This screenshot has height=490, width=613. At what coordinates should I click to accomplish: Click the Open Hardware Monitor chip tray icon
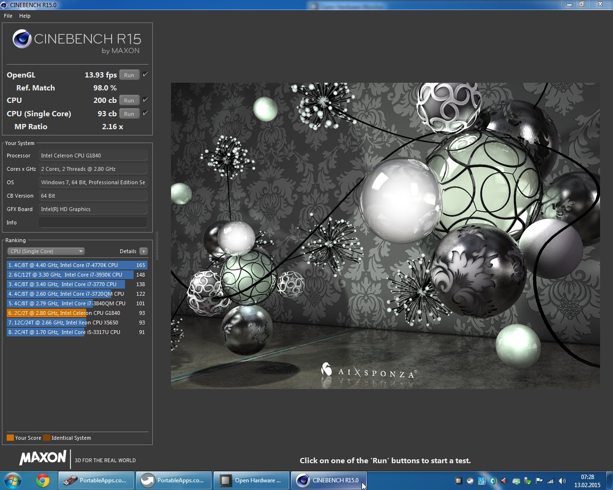[x=458, y=481]
